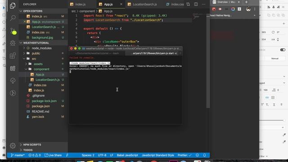Click the GitLens tree icon in activity bar
Viewport: 288px width, 162px height.
pos(13,81)
